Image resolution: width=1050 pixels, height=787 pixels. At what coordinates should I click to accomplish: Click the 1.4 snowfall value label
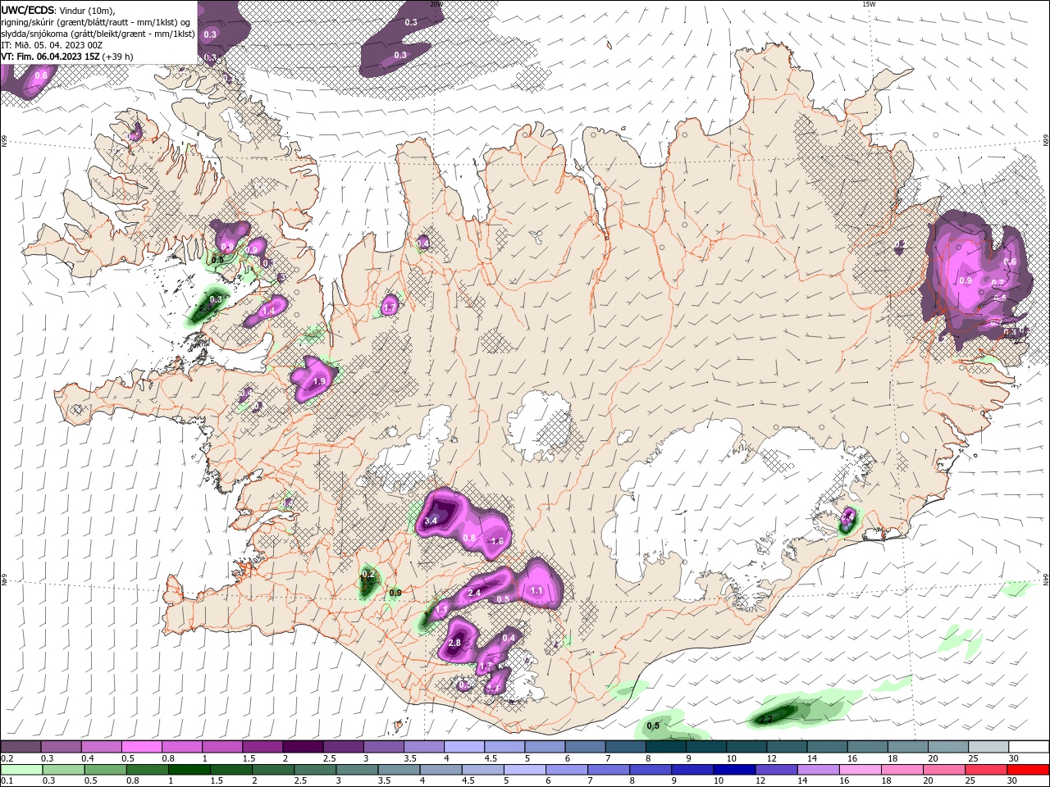[x=267, y=312]
